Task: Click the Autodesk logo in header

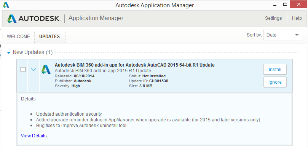Action: [34, 19]
